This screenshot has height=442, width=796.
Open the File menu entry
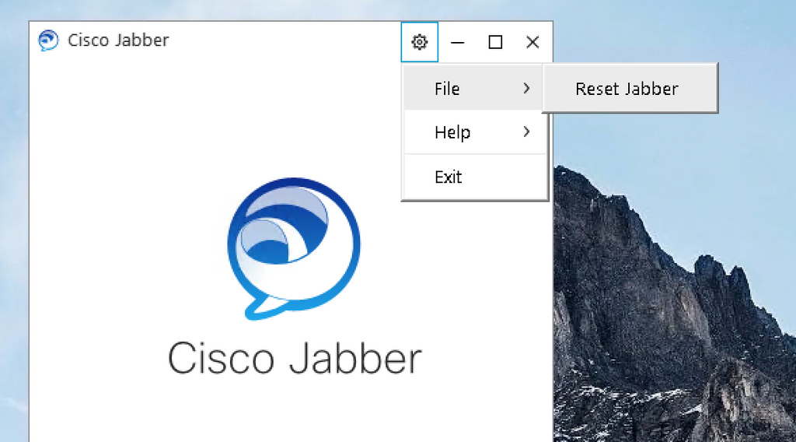point(447,89)
